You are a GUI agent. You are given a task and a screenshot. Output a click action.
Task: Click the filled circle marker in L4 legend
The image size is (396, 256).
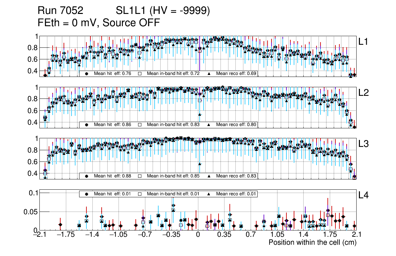click(87, 194)
